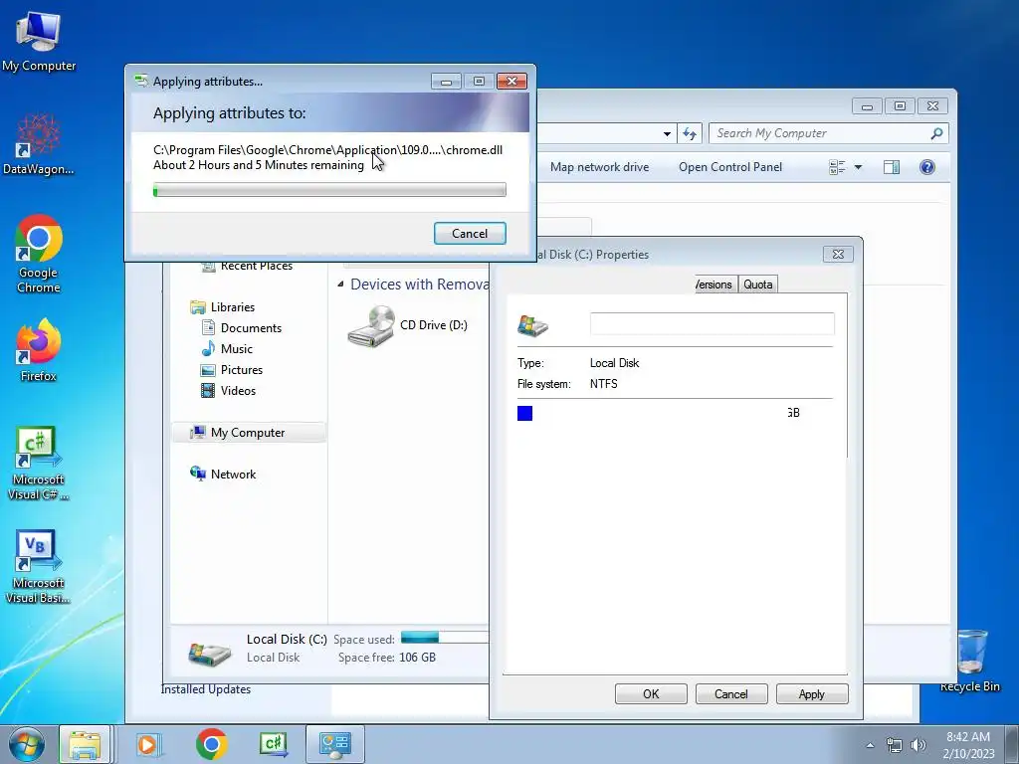Viewport: 1019px width, 764px height.
Task: Open Microsoft Visual Basic desktop shortcut
Action: [39, 566]
